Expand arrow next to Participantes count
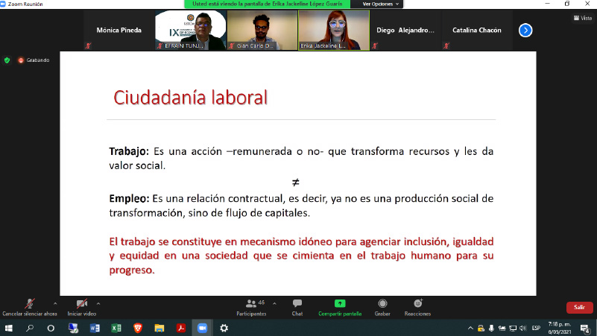 (274, 304)
